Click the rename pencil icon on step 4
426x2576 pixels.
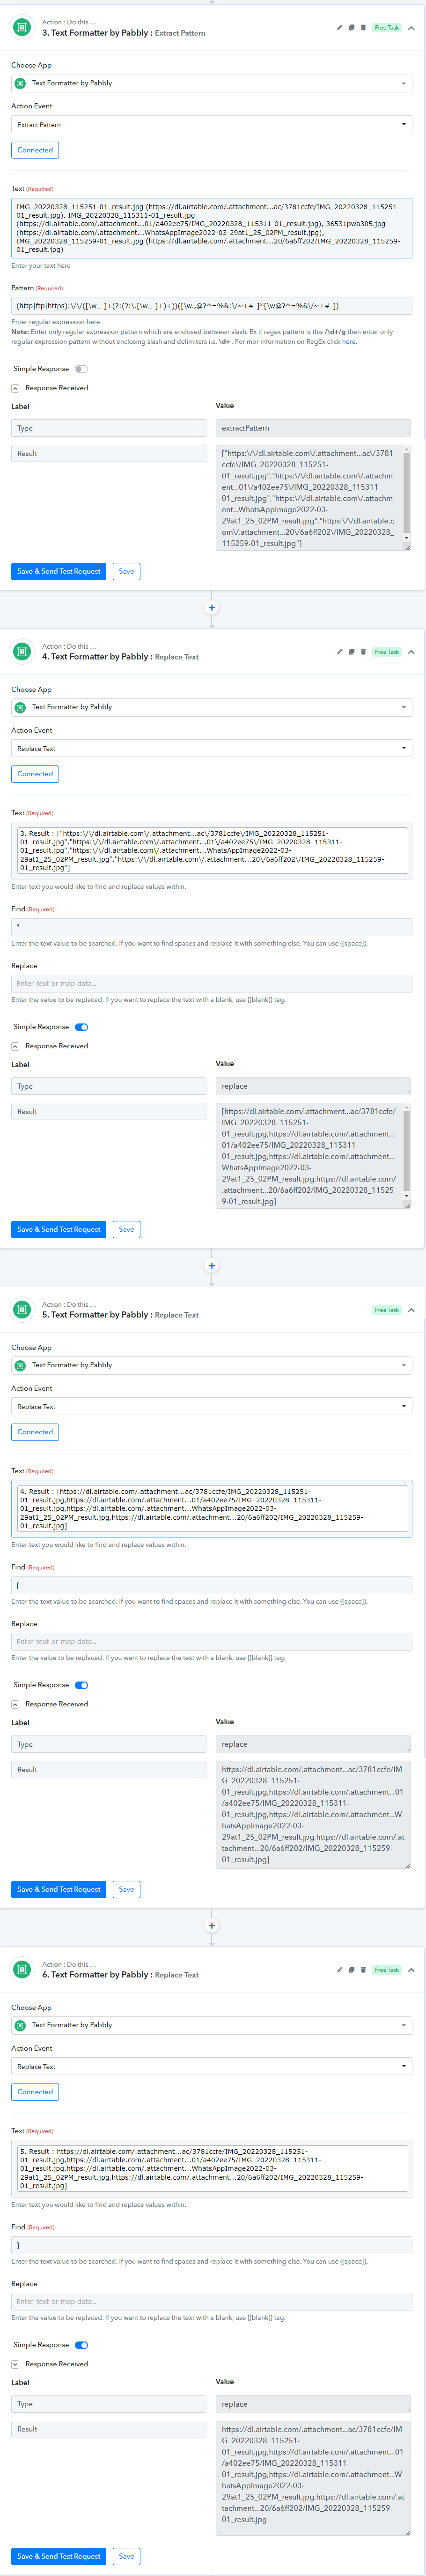pyautogui.click(x=339, y=652)
